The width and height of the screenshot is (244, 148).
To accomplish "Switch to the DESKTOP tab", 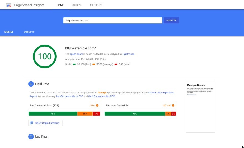I will pos(29,32).
